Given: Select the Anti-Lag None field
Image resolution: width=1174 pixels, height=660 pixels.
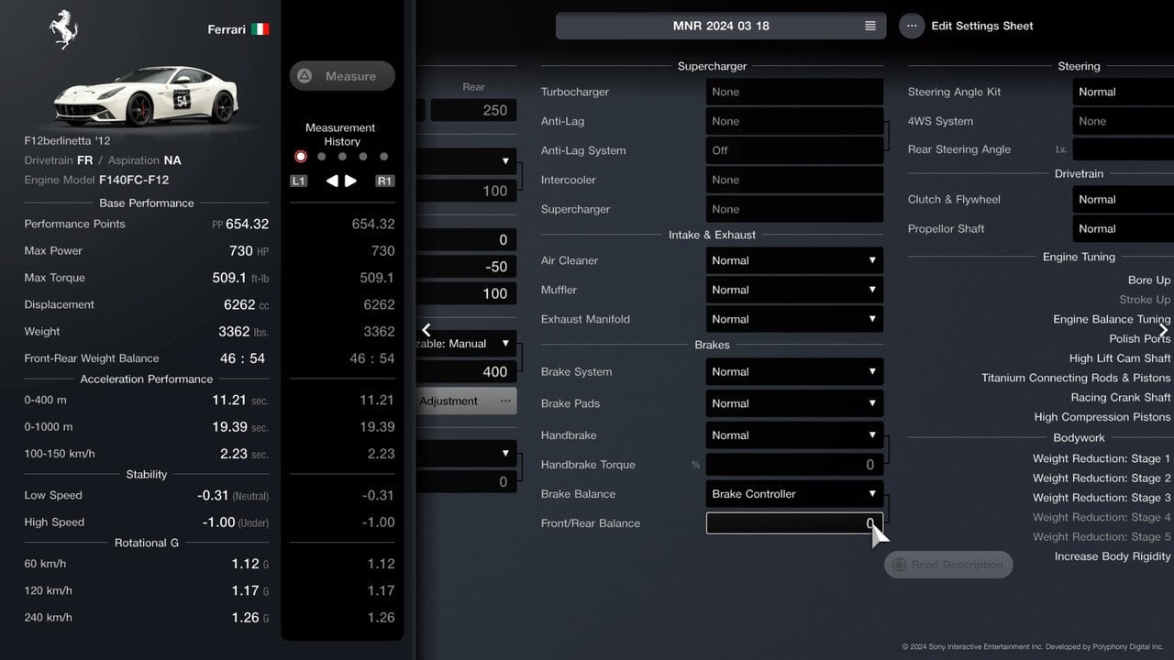Looking at the screenshot, I should point(794,121).
